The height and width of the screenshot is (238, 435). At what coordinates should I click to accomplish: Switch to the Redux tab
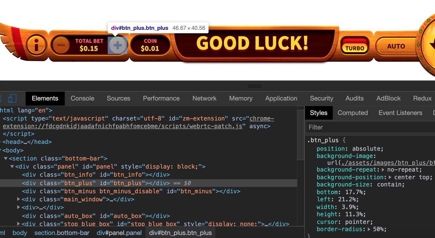422,98
